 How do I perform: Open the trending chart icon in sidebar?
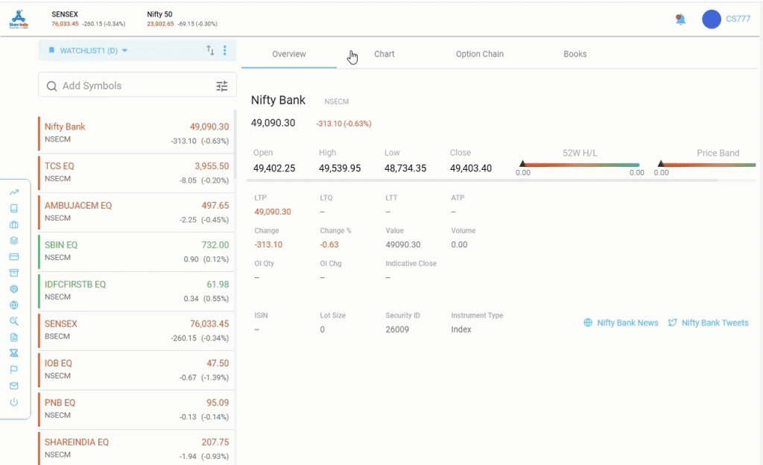point(13,192)
